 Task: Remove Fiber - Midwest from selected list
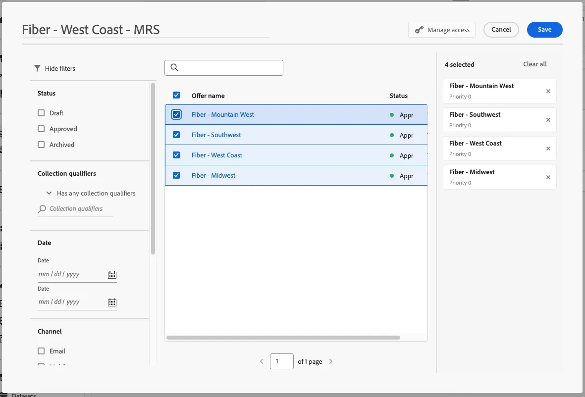pyautogui.click(x=548, y=177)
